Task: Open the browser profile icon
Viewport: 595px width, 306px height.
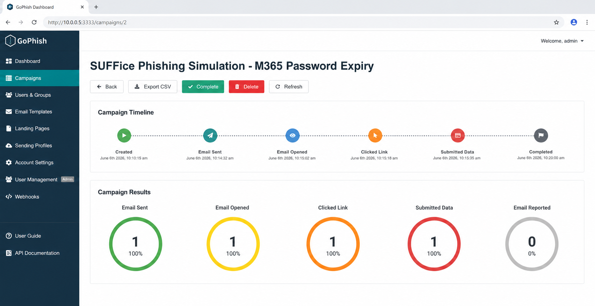Action: 574,22
